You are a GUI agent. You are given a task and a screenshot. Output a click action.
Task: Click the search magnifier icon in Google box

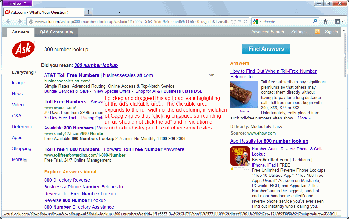click(x=315, y=21)
